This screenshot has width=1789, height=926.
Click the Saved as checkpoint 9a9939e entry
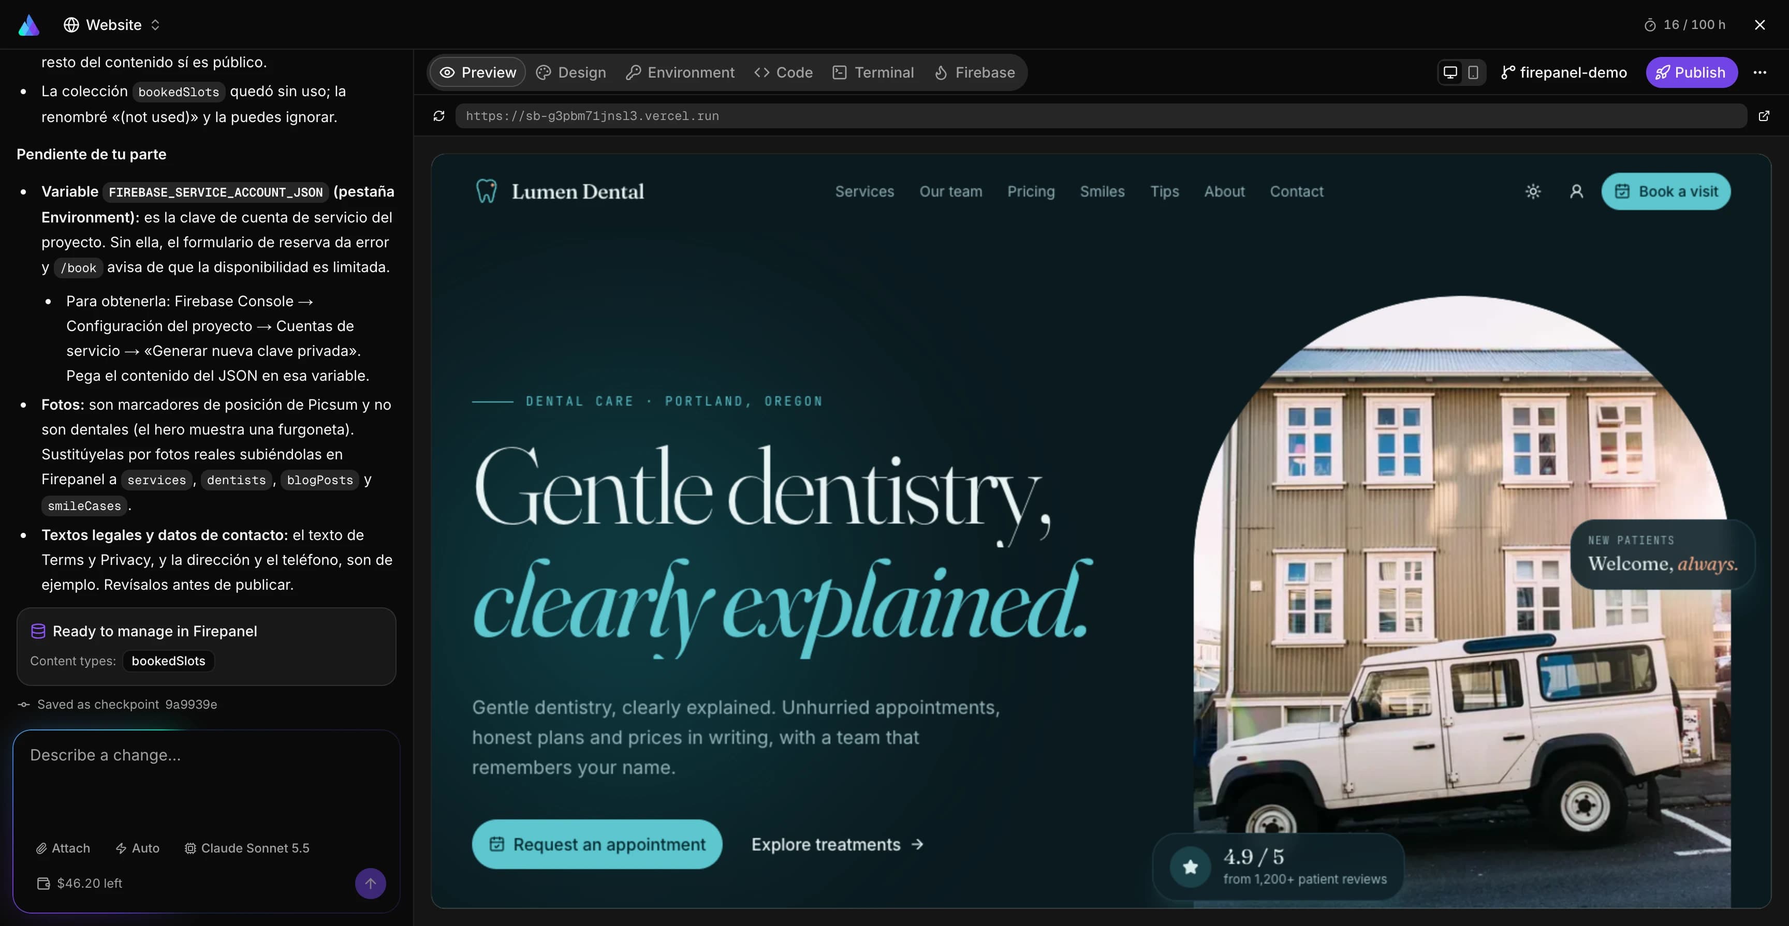[x=118, y=705]
